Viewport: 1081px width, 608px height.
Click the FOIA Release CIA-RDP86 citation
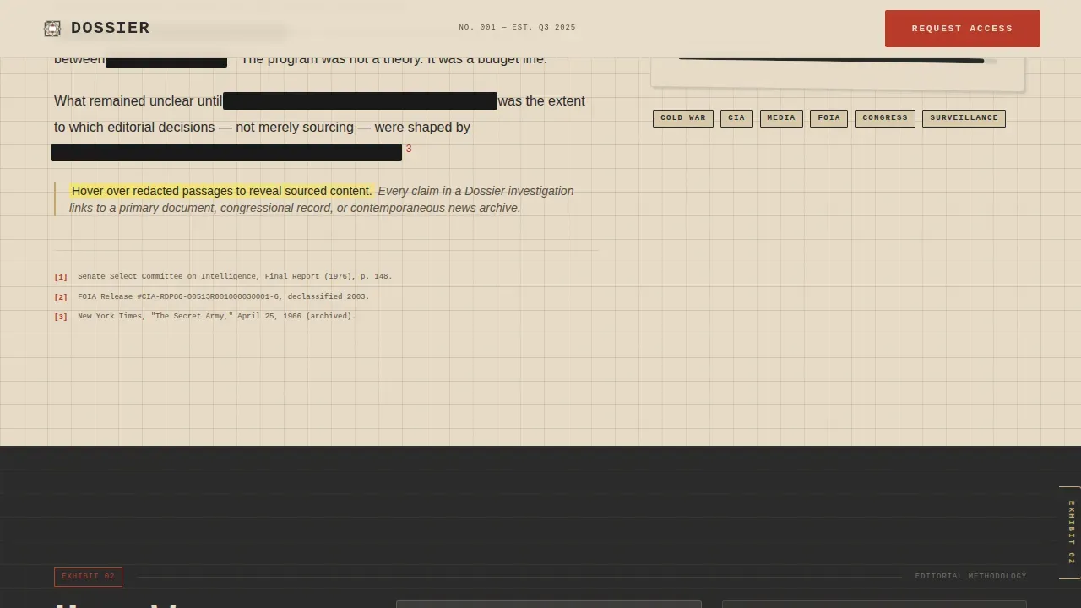click(224, 296)
